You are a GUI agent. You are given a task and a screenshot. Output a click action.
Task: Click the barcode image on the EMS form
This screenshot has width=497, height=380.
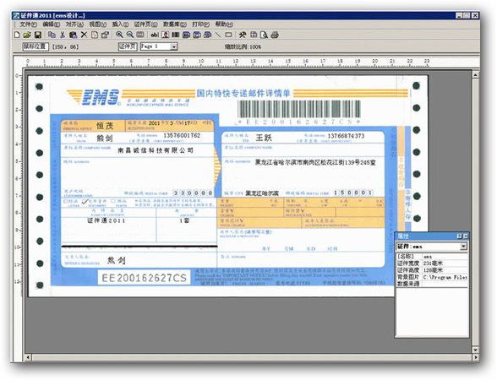pos(299,109)
